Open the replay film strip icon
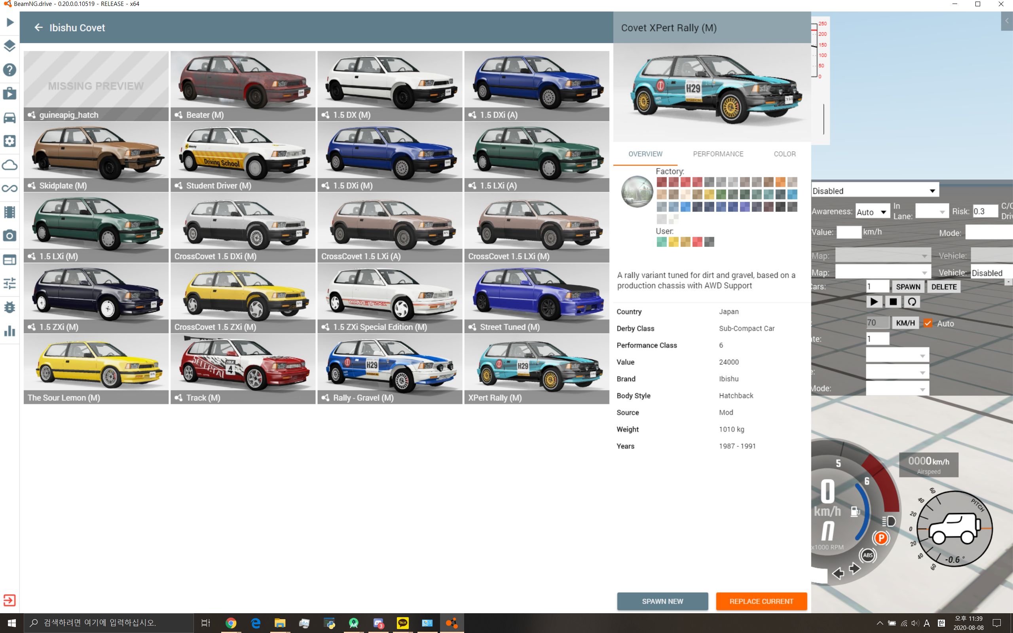This screenshot has width=1013, height=633. click(9, 212)
